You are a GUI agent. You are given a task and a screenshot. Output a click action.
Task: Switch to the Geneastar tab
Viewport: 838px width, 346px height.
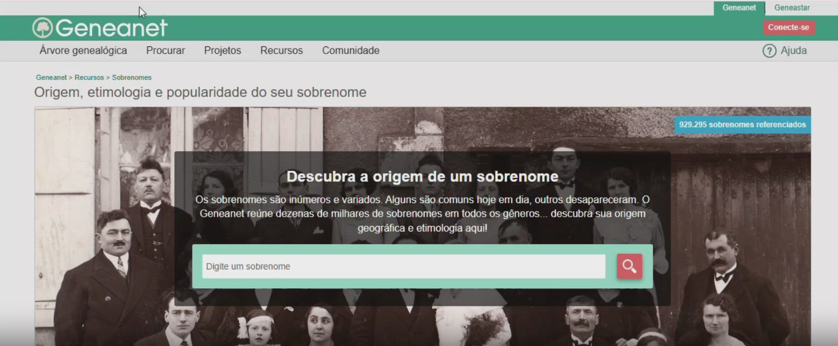[792, 8]
